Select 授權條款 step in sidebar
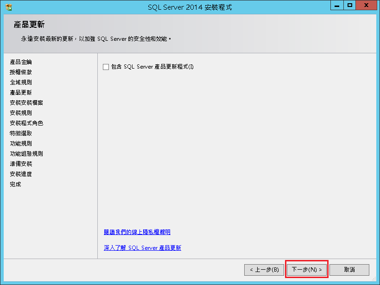380x285 pixels. [x=21, y=72]
